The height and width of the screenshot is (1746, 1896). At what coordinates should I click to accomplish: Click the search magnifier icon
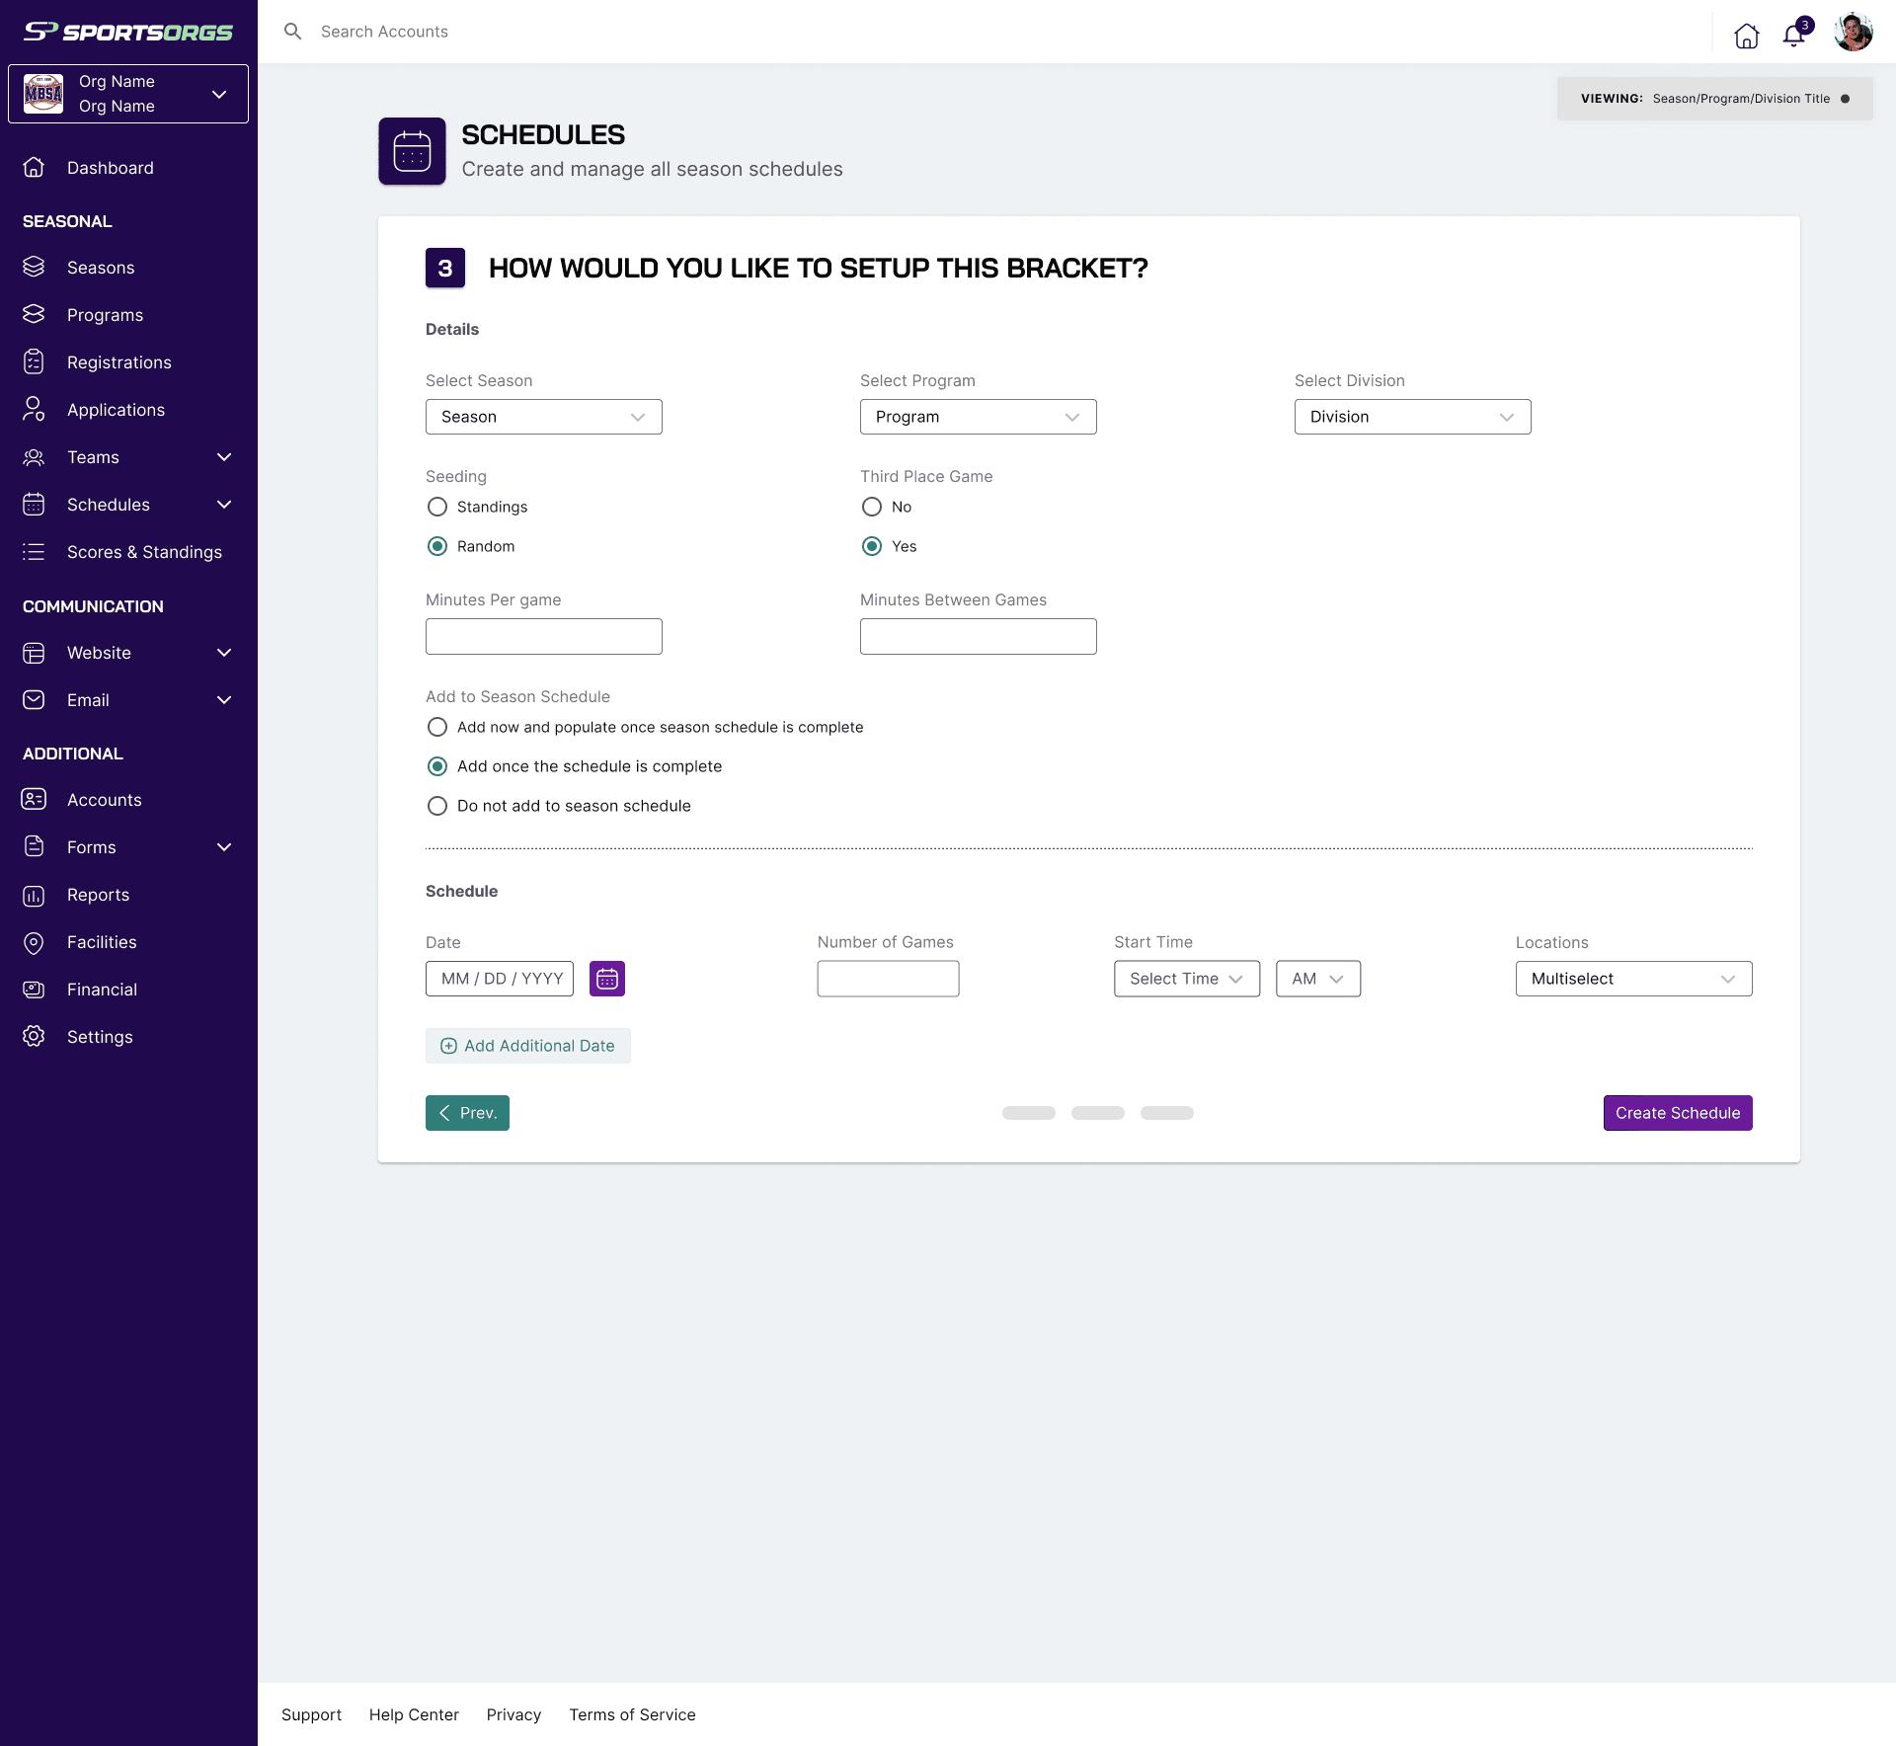point(292,32)
